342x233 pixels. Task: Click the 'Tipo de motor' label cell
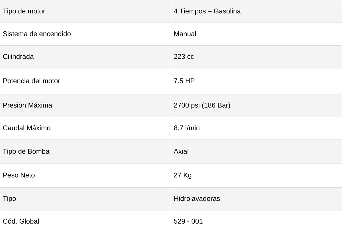(x=85, y=11)
